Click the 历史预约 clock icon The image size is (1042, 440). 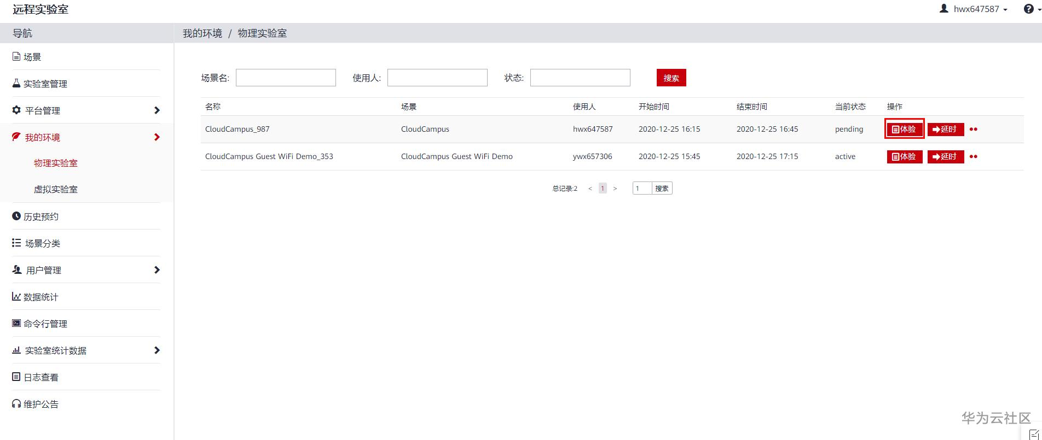click(x=16, y=216)
